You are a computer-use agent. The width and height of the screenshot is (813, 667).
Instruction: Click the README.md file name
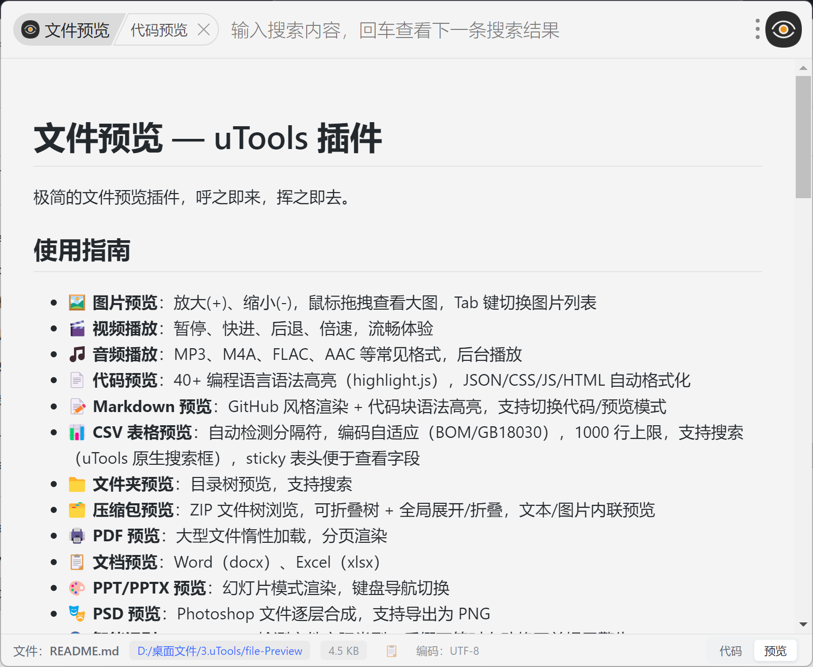tap(84, 651)
